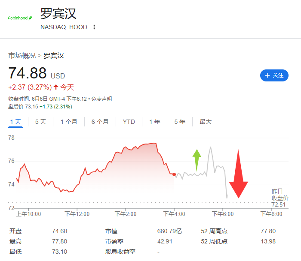
Task: Select the YTD chart range tab
Action: (x=129, y=122)
